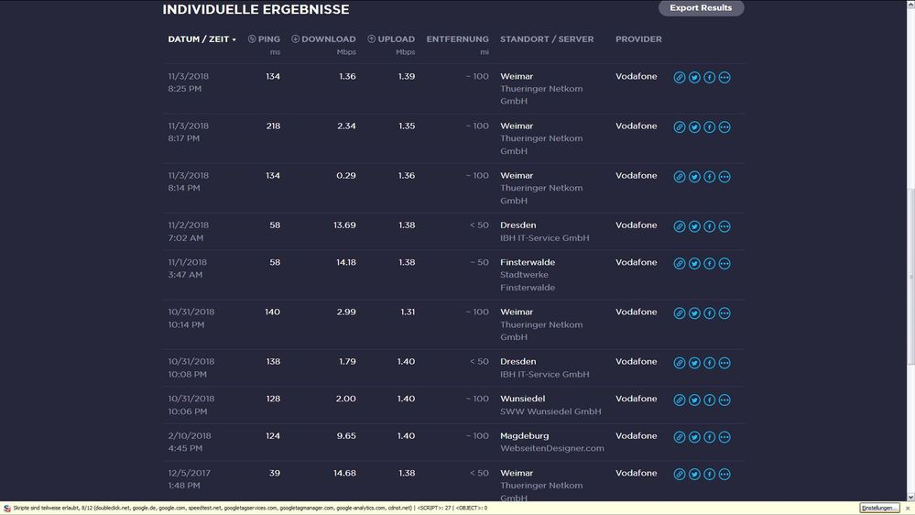Facebook icon in 11/3/2018 8:14 PM row
The image size is (915, 515).
coord(710,176)
